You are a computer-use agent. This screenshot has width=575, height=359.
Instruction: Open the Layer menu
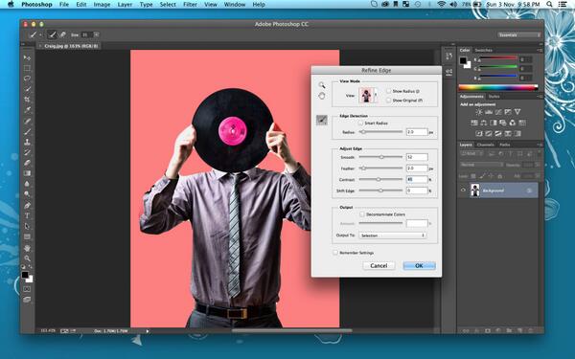point(125,5)
